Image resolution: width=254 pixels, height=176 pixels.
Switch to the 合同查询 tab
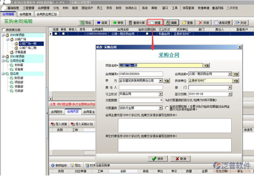[x=25, y=14]
